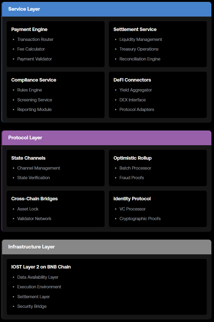Select the Transaction Router item
This screenshot has width=214, height=322.
coord(35,39)
